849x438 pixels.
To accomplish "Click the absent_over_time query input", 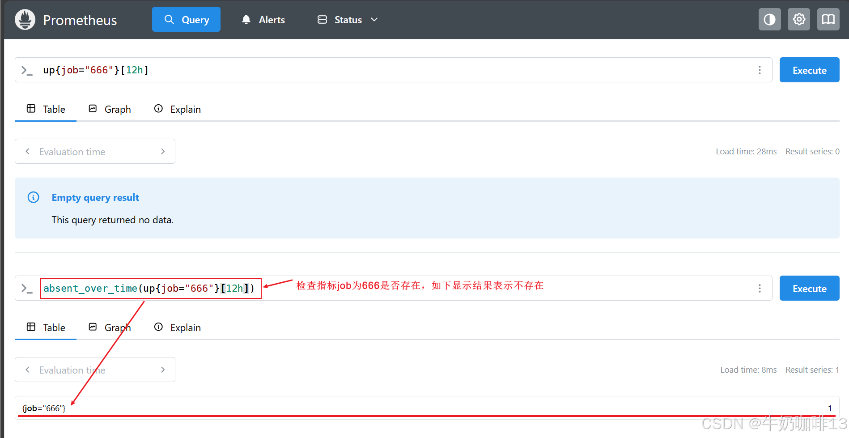I will (394, 288).
